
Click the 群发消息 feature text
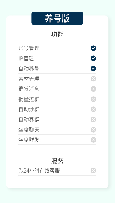[29, 89]
